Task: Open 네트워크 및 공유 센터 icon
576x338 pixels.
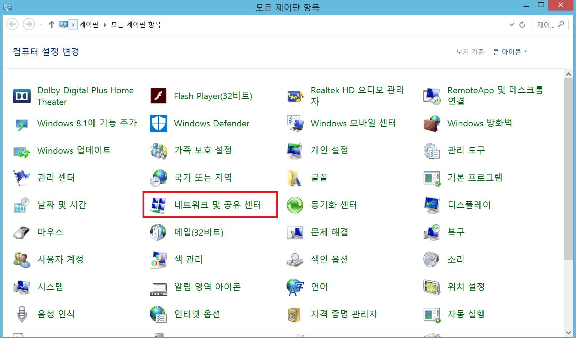Action: tap(159, 205)
